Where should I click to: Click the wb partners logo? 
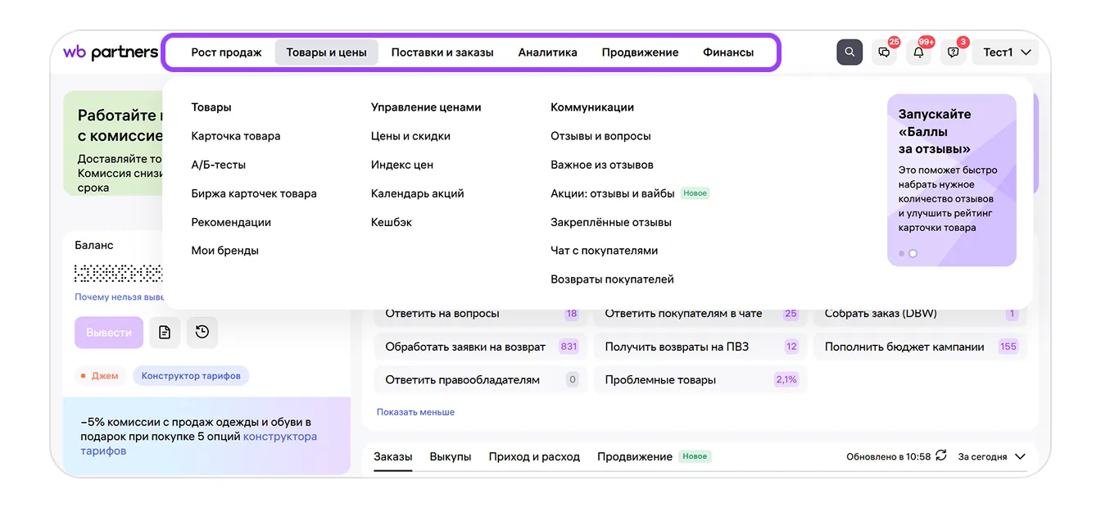tap(111, 52)
